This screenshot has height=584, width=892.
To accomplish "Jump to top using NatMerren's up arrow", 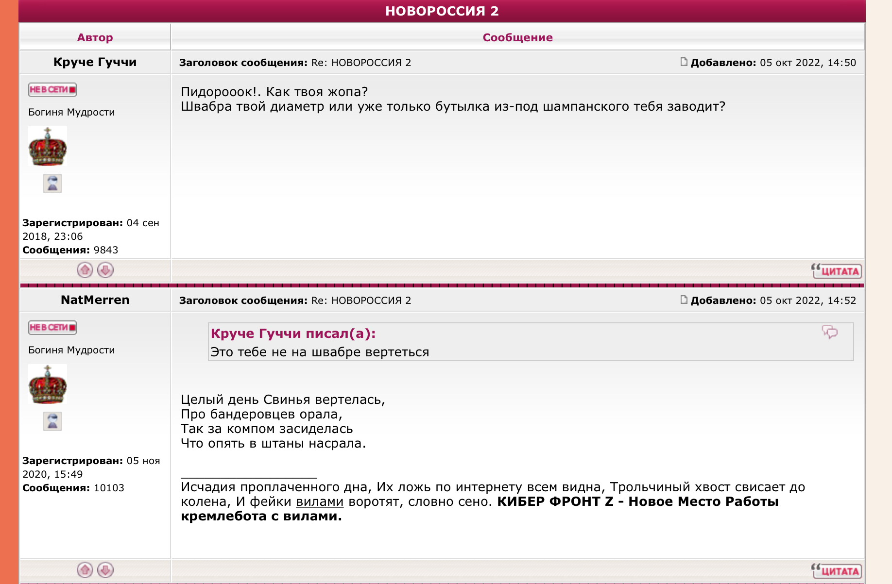I will click(x=85, y=570).
